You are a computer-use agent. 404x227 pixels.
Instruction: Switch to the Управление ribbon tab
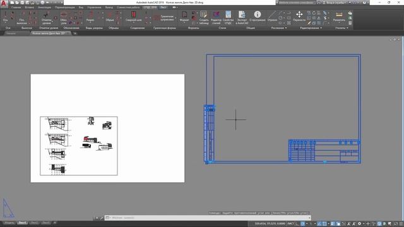tap(94, 8)
